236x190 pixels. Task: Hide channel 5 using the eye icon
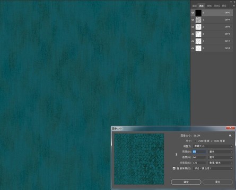(193, 48)
